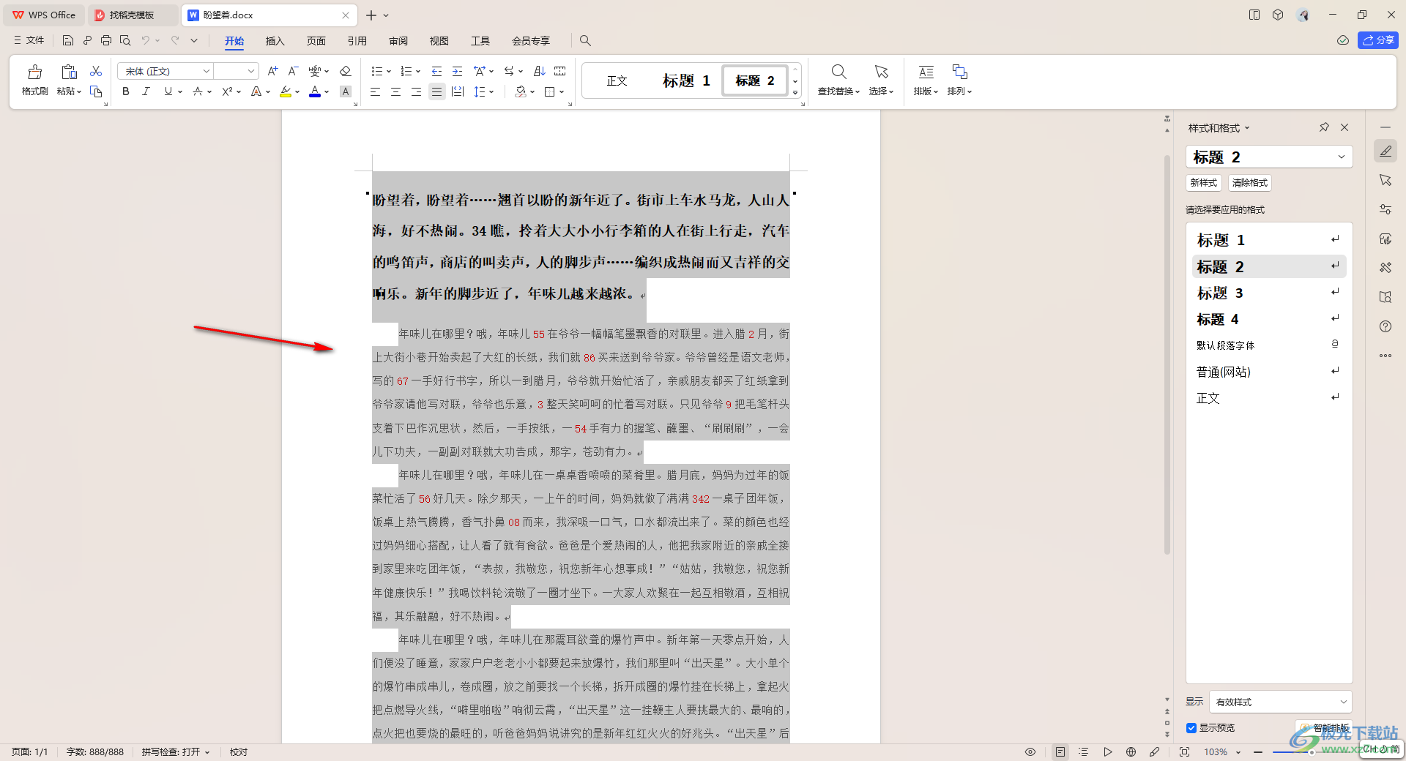
Task: Switch to the 视图 ribbon tab
Action: pyautogui.click(x=439, y=41)
